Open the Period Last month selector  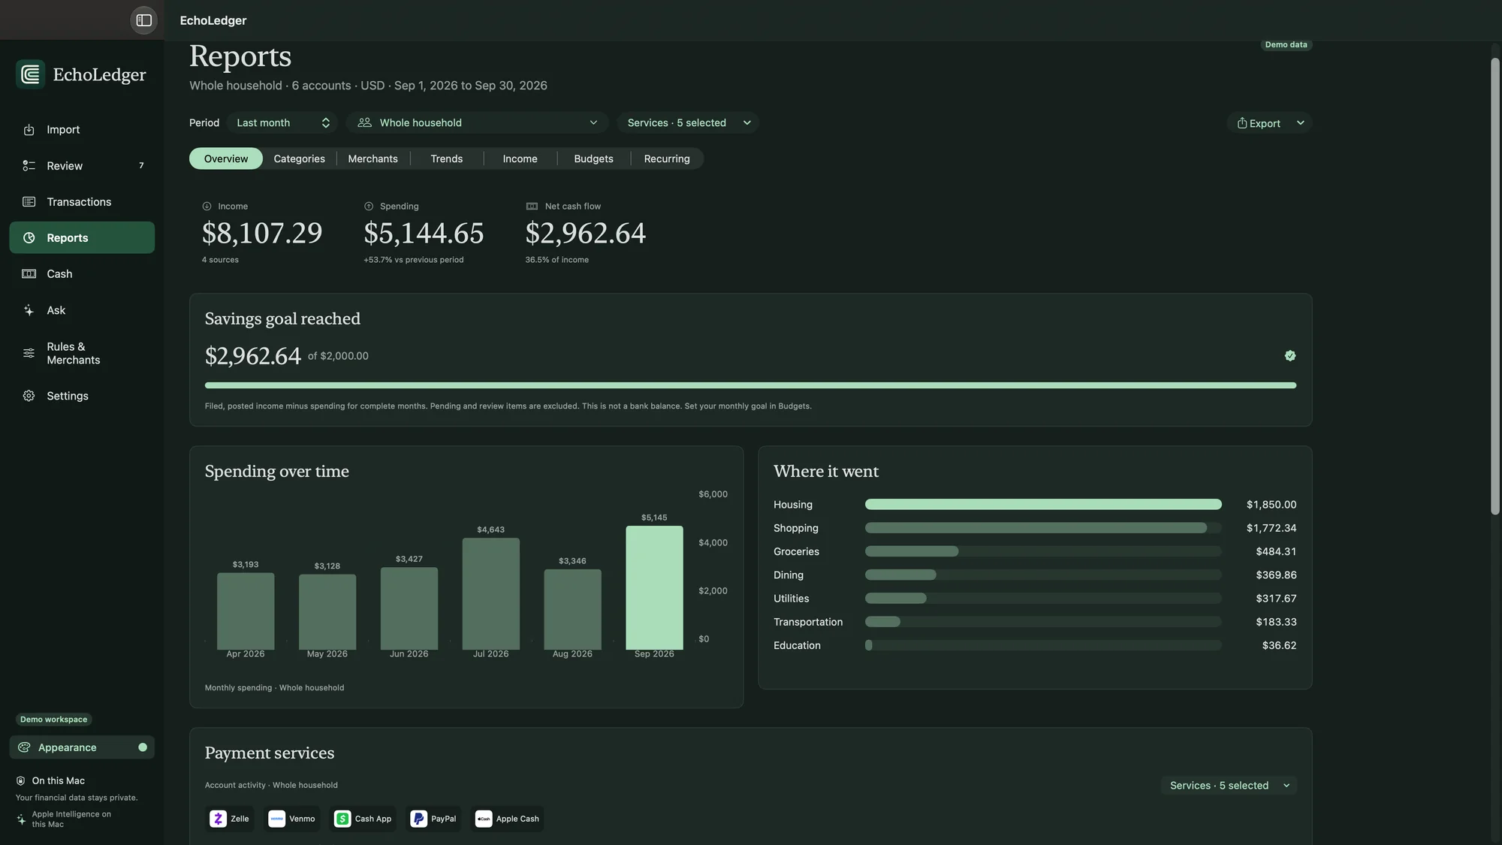pyautogui.click(x=282, y=122)
